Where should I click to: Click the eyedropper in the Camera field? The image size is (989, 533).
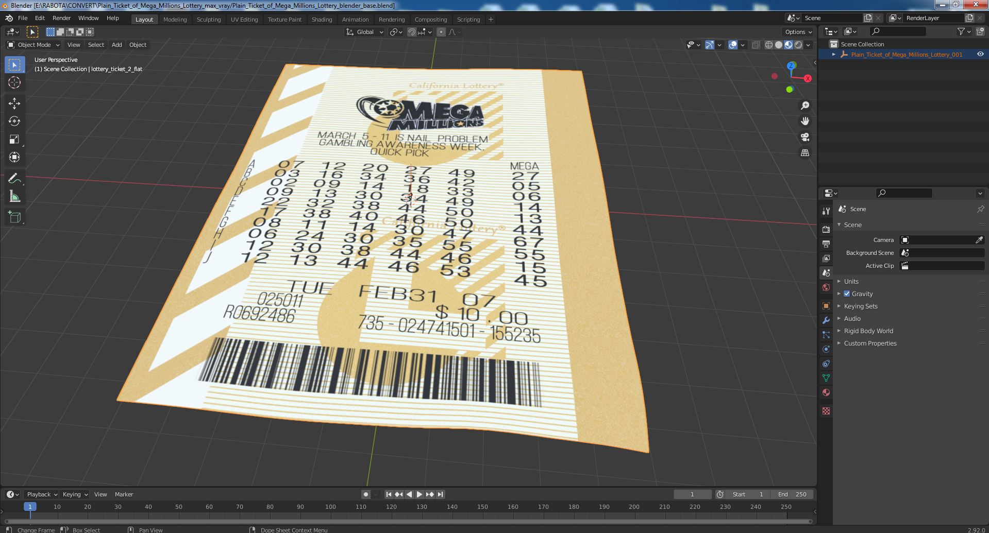point(979,240)
